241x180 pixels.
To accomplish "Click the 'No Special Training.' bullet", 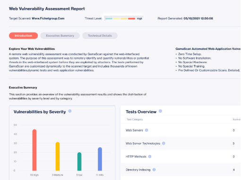I will point(191,66).
